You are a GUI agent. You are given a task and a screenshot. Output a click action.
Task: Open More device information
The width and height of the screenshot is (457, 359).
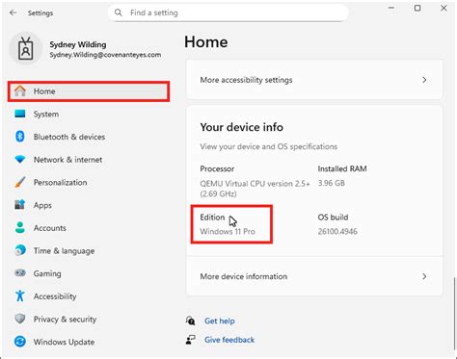pos(314,276)
